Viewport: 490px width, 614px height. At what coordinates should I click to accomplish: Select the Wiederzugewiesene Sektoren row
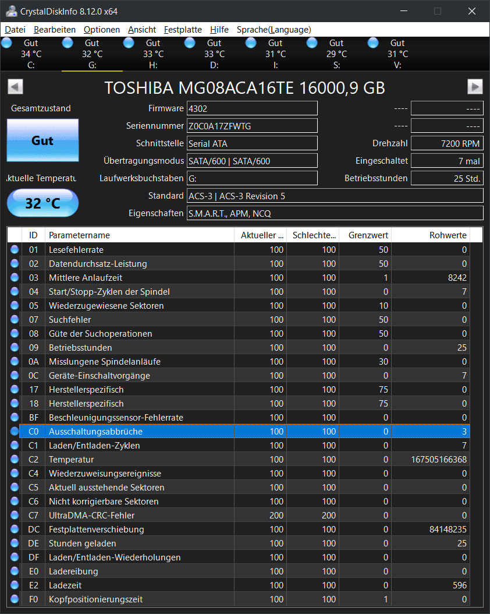tap(140, 306)
